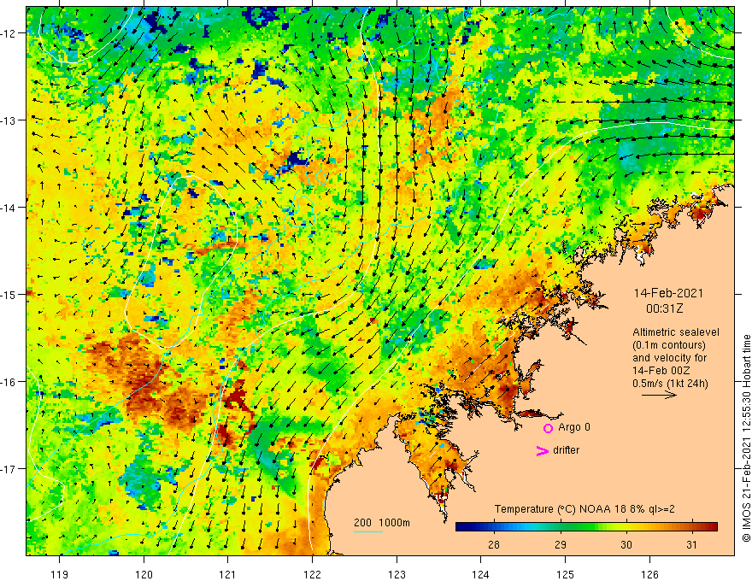This screenshot has height=581, width=752.
Task: Click the temperature color bar
Action: click(x=586, y=527)
